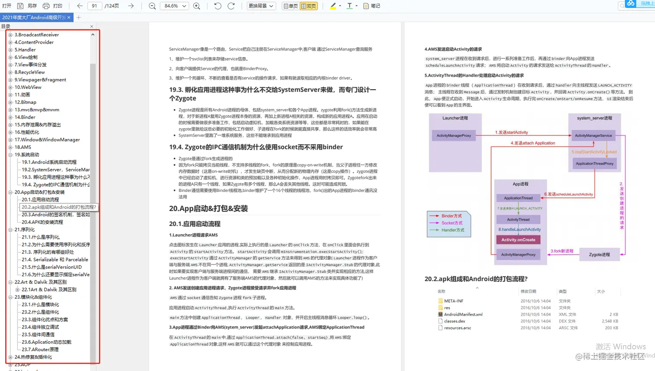Click the blue Baidu cloud icon
Viewport: 655px width, 371px height.
(x=631, y=3)
